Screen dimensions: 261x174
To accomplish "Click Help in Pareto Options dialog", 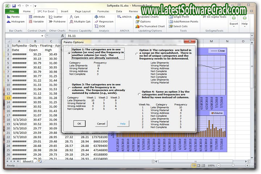I will coord(123,124).
